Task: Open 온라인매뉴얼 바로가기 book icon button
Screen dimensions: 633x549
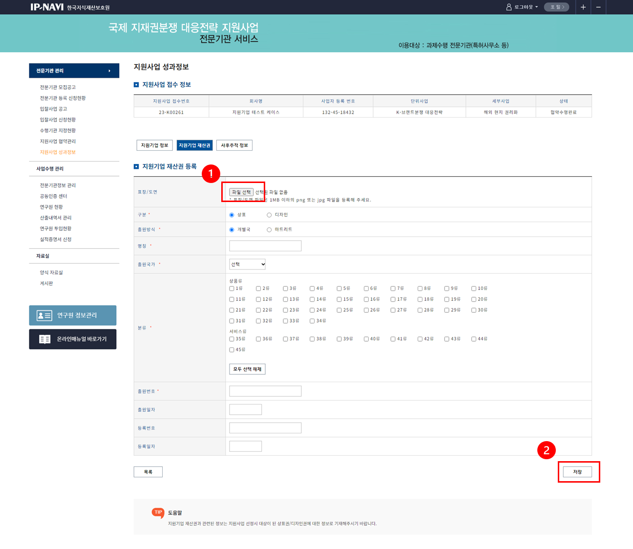Action: [x=44, y=339]
